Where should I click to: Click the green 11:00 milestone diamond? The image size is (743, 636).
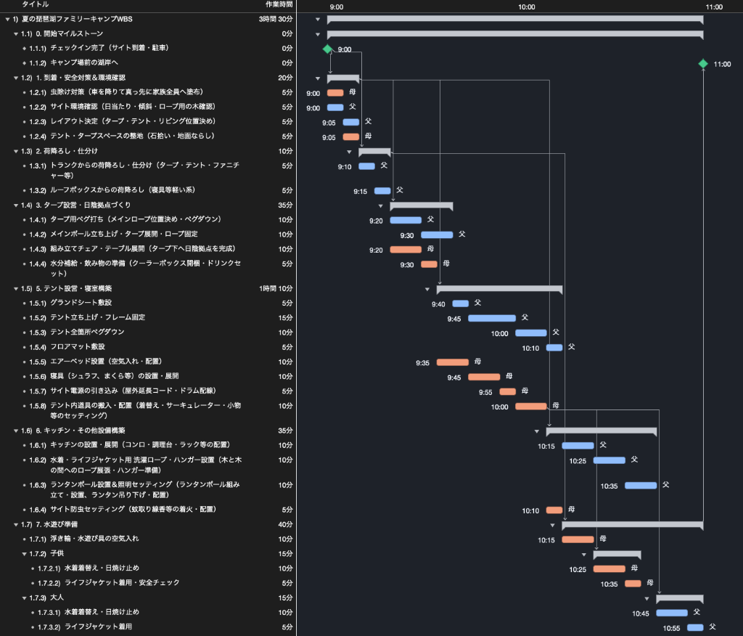(702, 64)
